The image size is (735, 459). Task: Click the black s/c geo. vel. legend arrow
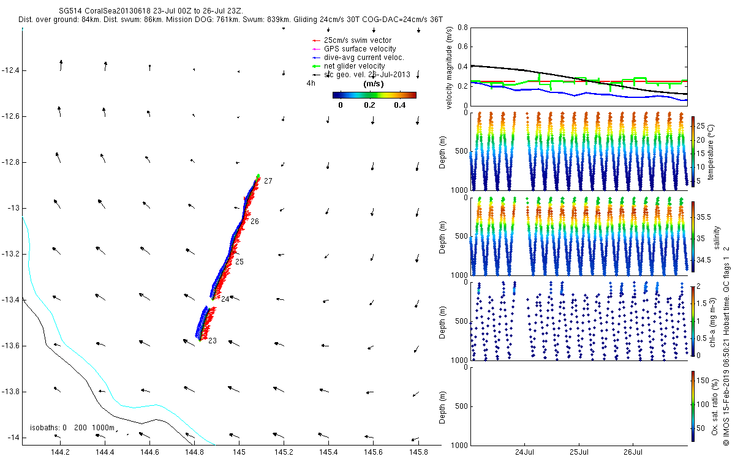point(317,75)
